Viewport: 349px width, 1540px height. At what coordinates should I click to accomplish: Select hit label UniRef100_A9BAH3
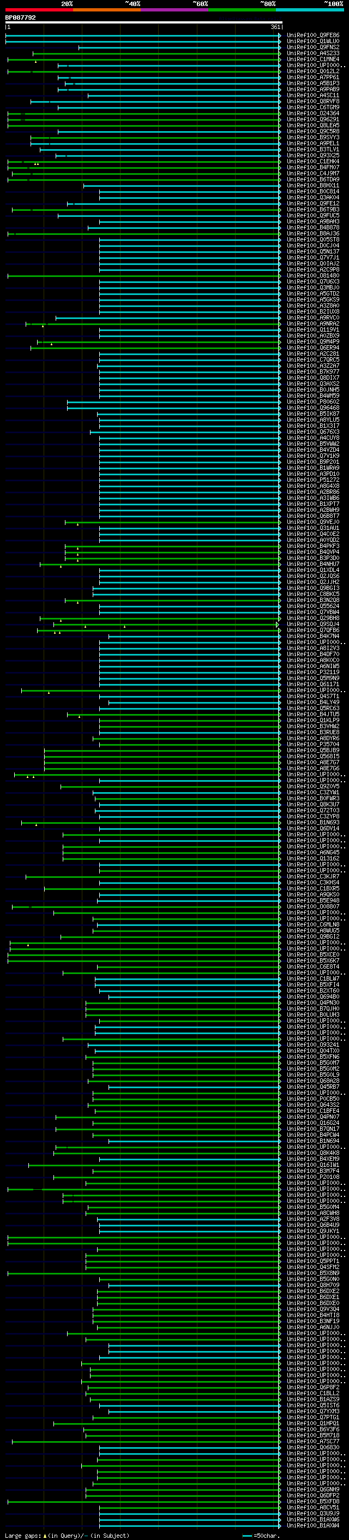tap(313, 221)
